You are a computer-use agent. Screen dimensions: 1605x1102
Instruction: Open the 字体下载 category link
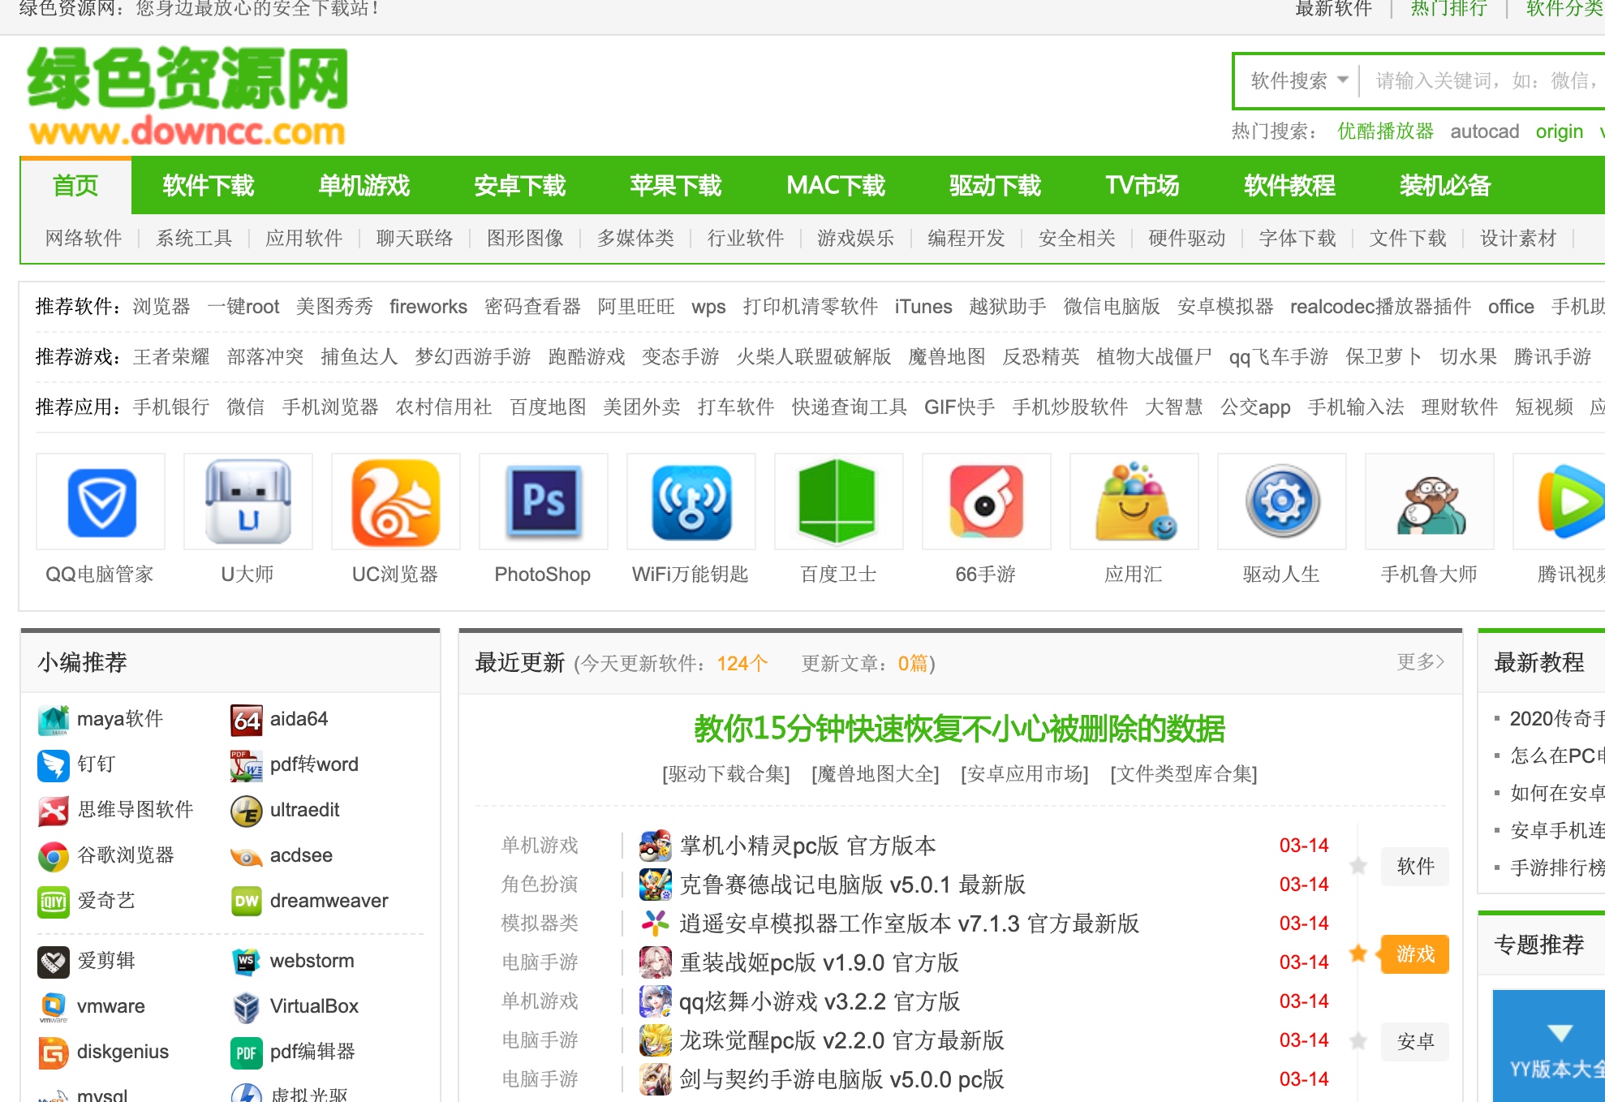click(1297, 238)
